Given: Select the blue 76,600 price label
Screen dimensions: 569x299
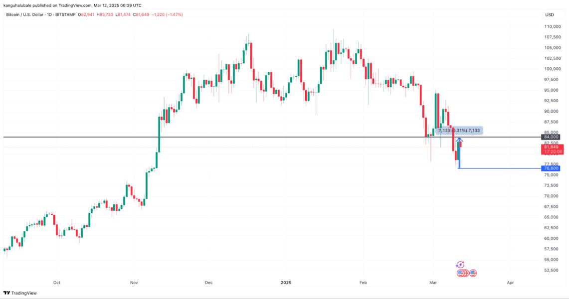Looking at the screenshot, I should (552, 168).
